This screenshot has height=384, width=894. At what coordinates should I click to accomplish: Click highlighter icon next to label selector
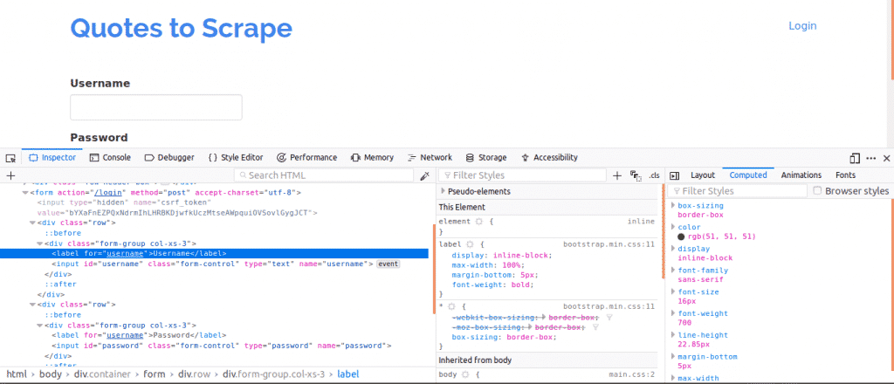click(471, 244)
